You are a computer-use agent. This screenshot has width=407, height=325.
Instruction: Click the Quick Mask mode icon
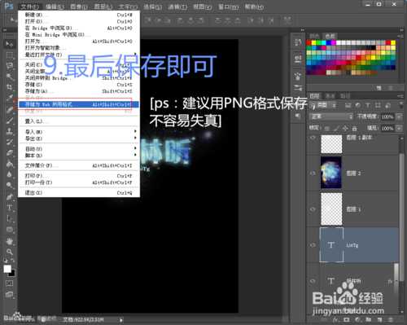[9, 283]
